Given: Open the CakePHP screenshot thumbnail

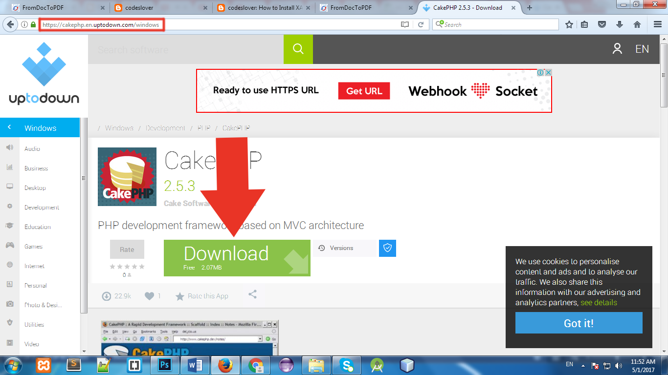Looking at the screenshot, I should pyautogui.click(x=190, y=338).
